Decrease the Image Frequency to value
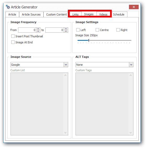The height and width of the screenshot is (148, 146). pos(66,31)
